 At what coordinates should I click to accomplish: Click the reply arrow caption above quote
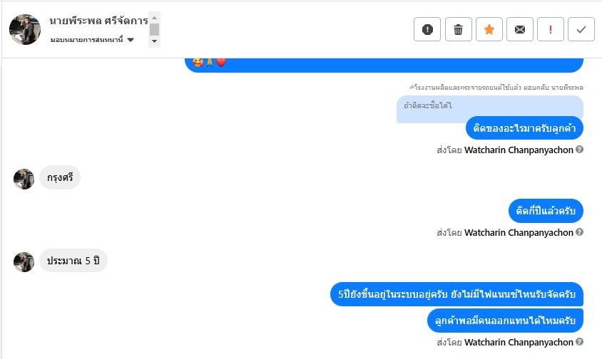point(496,88)
